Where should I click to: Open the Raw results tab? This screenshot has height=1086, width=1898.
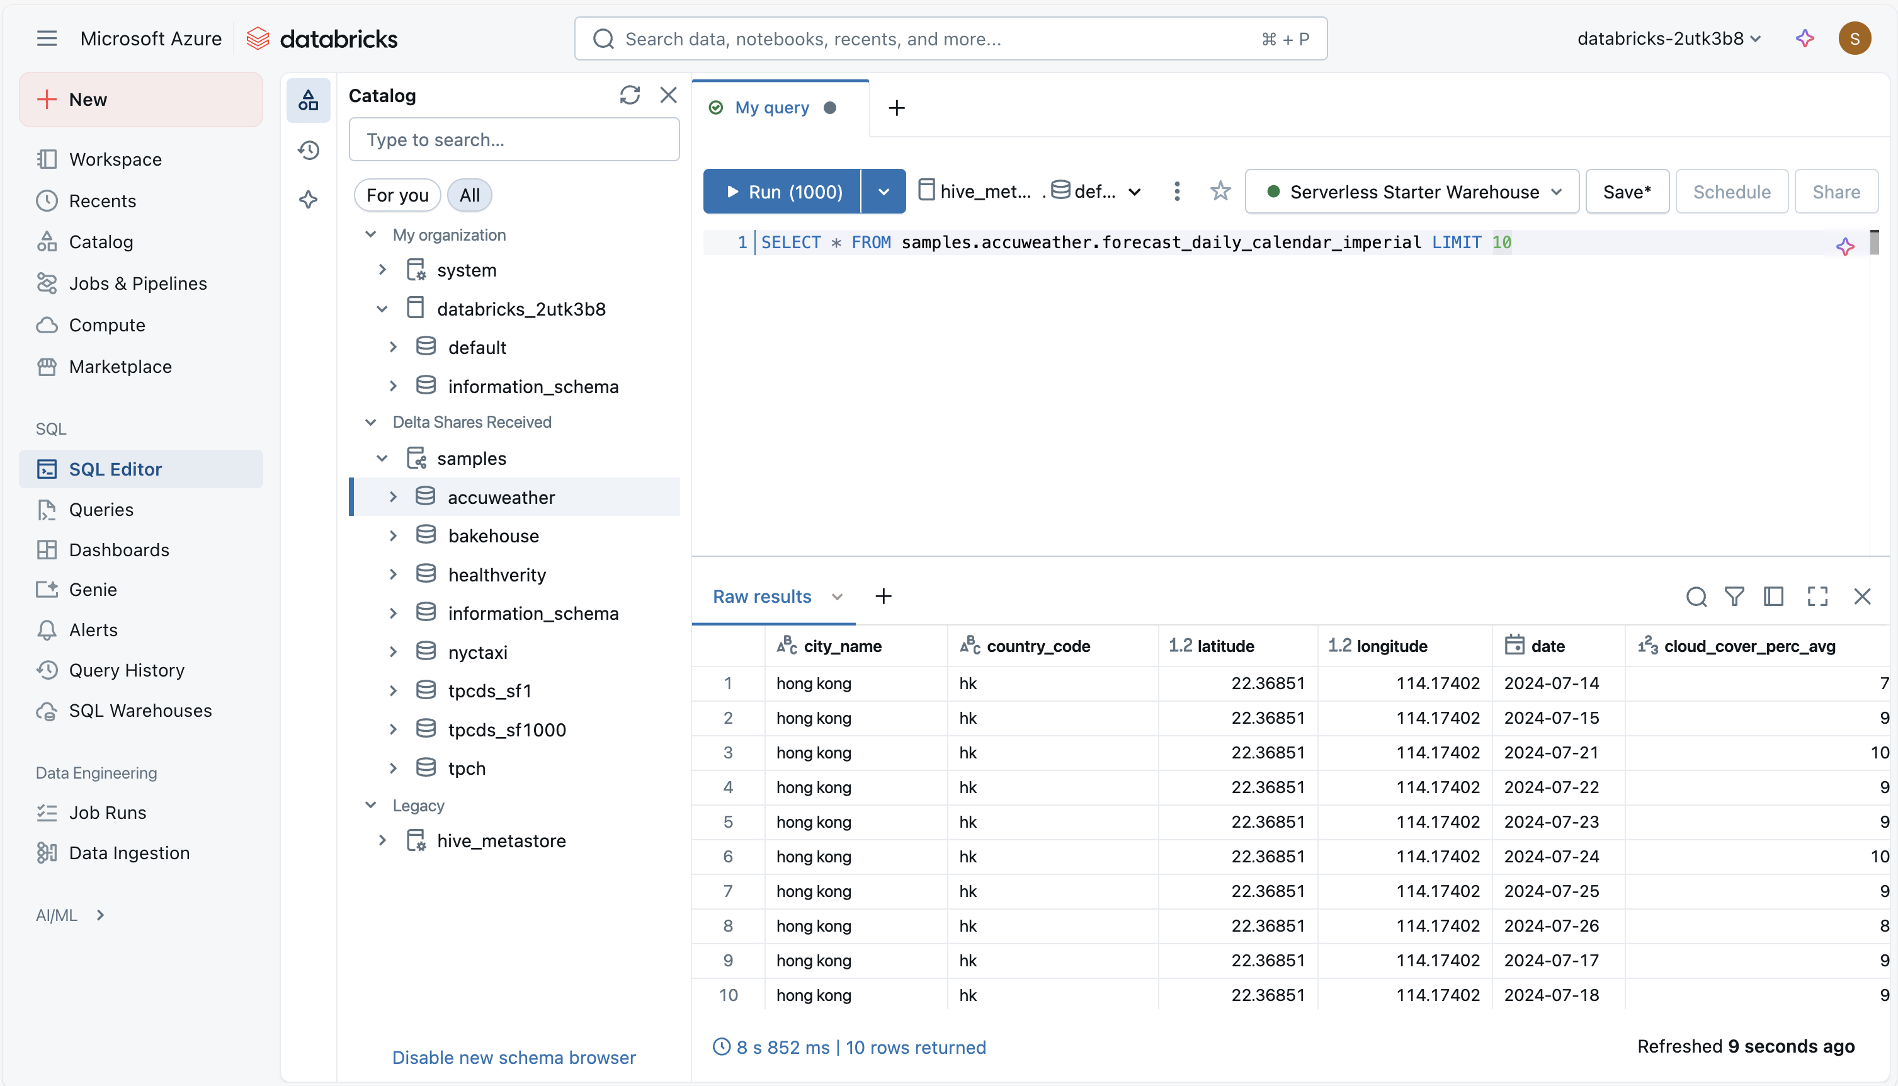click(x=761, y=596)
